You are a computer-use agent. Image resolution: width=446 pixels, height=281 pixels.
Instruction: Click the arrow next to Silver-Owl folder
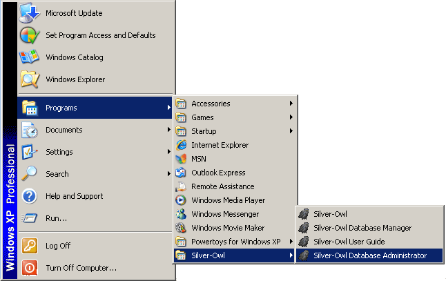tap(291, 255)
